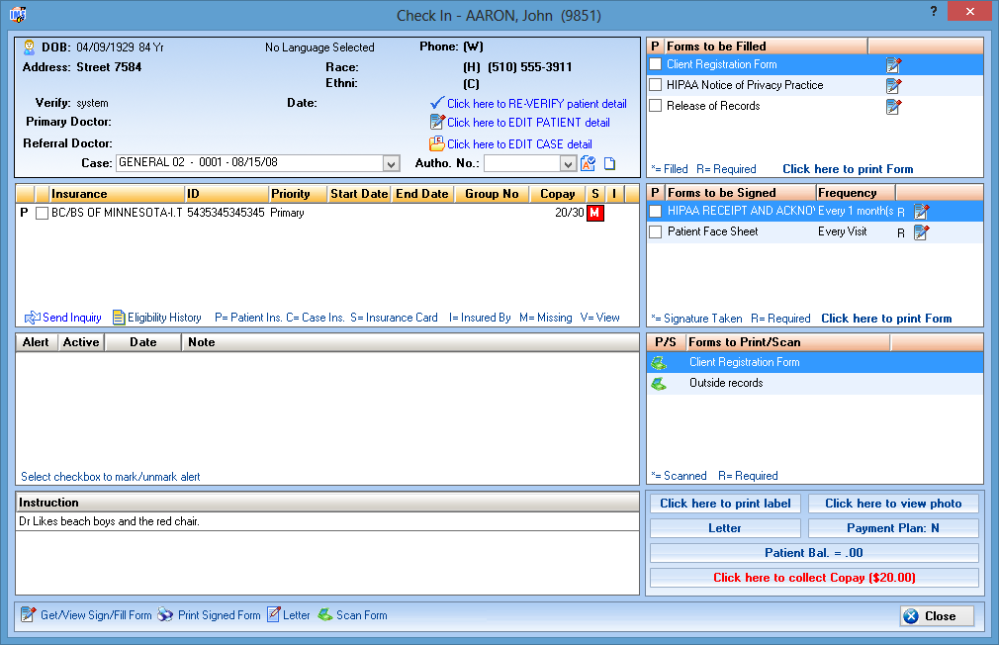Click print Form link under Forms to be Signed
This screenshot has width=999, height=645.
pyautogui.click(x=886, y=318)
